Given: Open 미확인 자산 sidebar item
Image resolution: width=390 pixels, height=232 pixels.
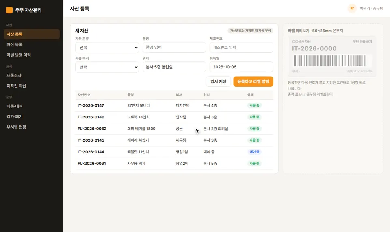Looking at the screenshot, I should click(32, 86).
